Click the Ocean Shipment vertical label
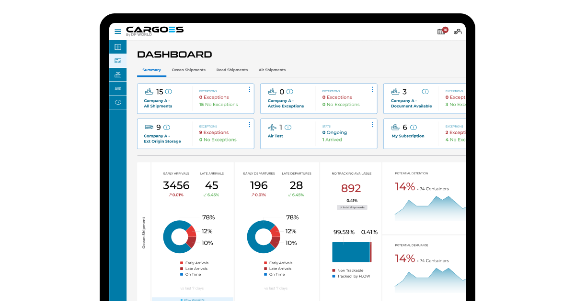Screen dimensions: 575x301 pyautogui.click(x=144, y=233)
